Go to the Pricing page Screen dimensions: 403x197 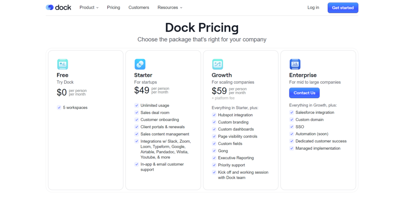pos(113,7)
